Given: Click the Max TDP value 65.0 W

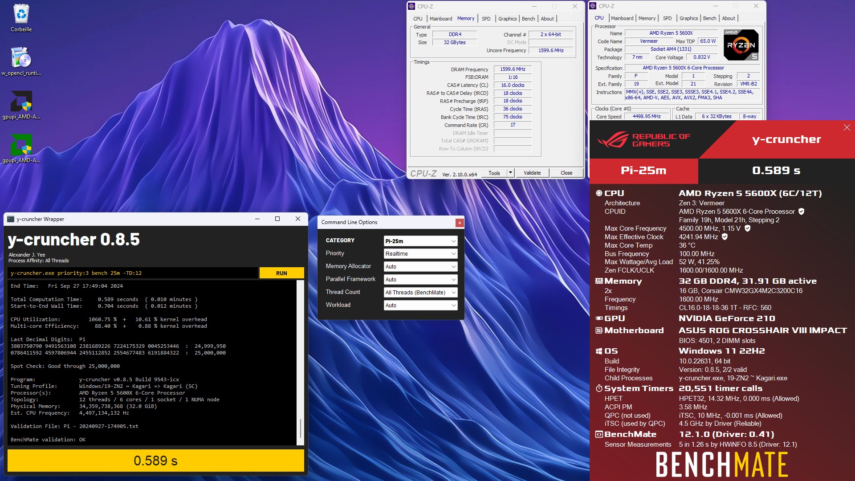Looking at the screenshot, I should click(708, 41).
